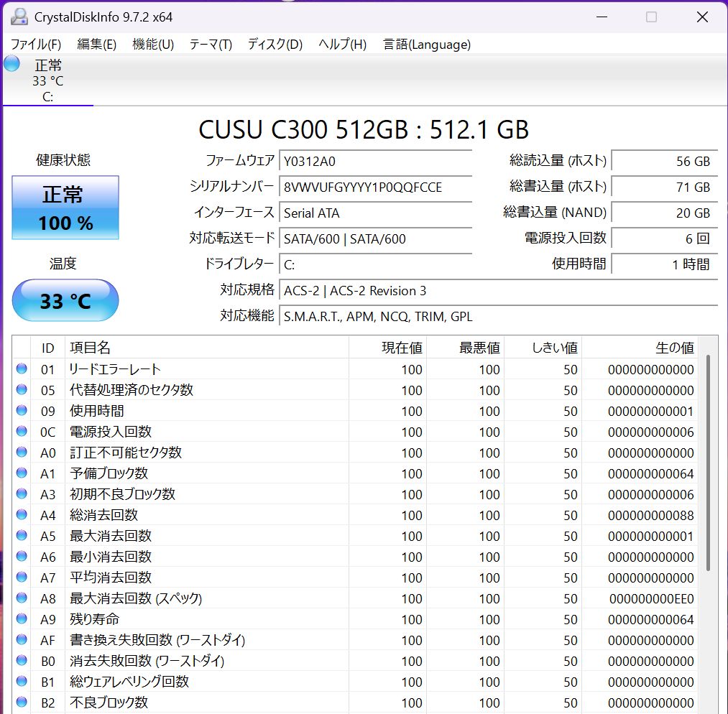Click the status orb for row A7 平均消去回数

22,577
